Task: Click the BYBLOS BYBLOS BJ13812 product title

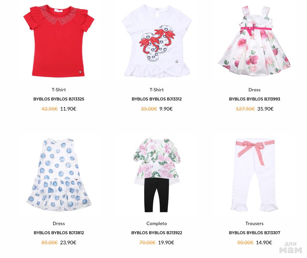Action: [x=59, y=233]
